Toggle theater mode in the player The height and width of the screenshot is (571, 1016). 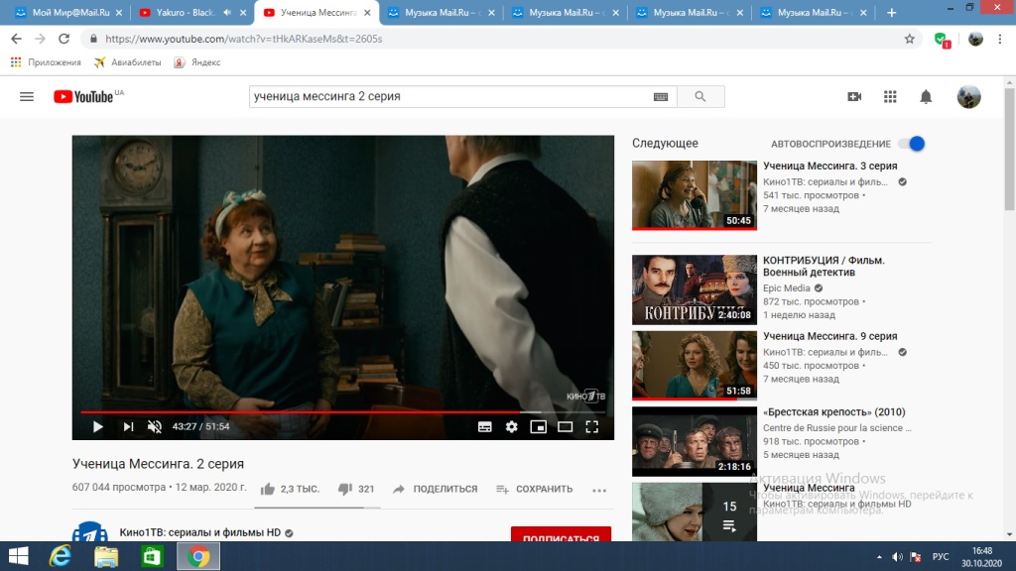point(565,426)
